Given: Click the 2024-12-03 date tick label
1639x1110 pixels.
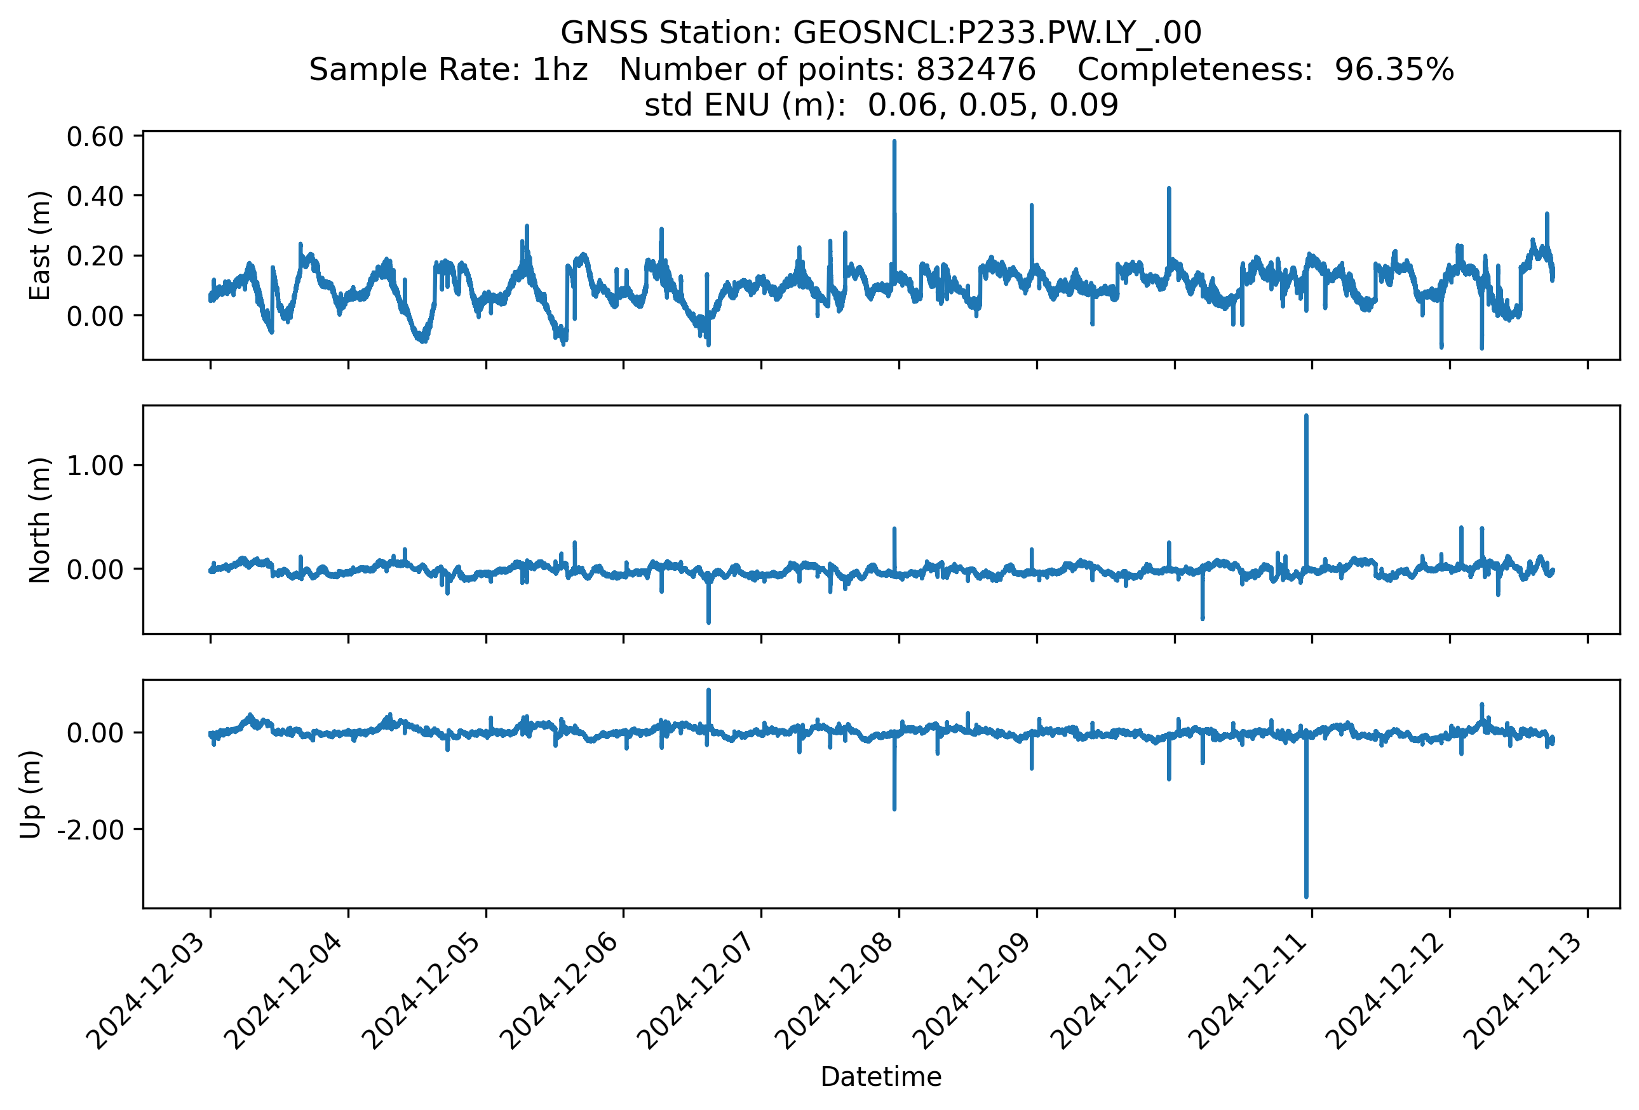Looking at the screenshot, I should [x=151, y=990].
